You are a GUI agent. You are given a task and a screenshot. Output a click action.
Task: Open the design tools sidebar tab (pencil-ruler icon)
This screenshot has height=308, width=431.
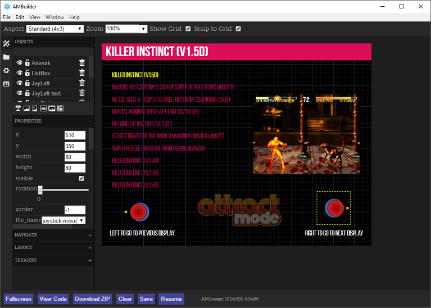[6, 43]
